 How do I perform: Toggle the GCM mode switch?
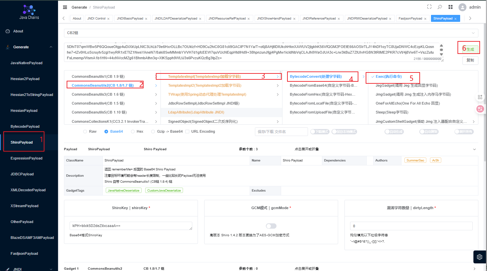tap(271, 226)
